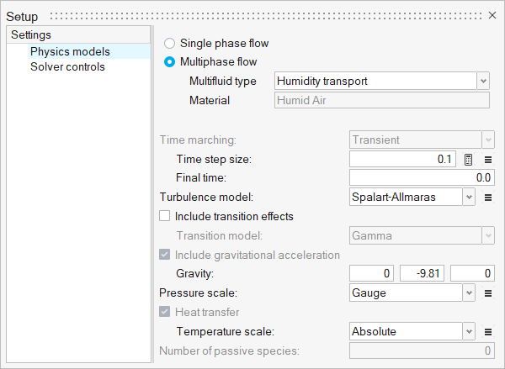Viewport: 505px width, 369px height.
Task: Click the Final time input field
Action: [421, 178]
